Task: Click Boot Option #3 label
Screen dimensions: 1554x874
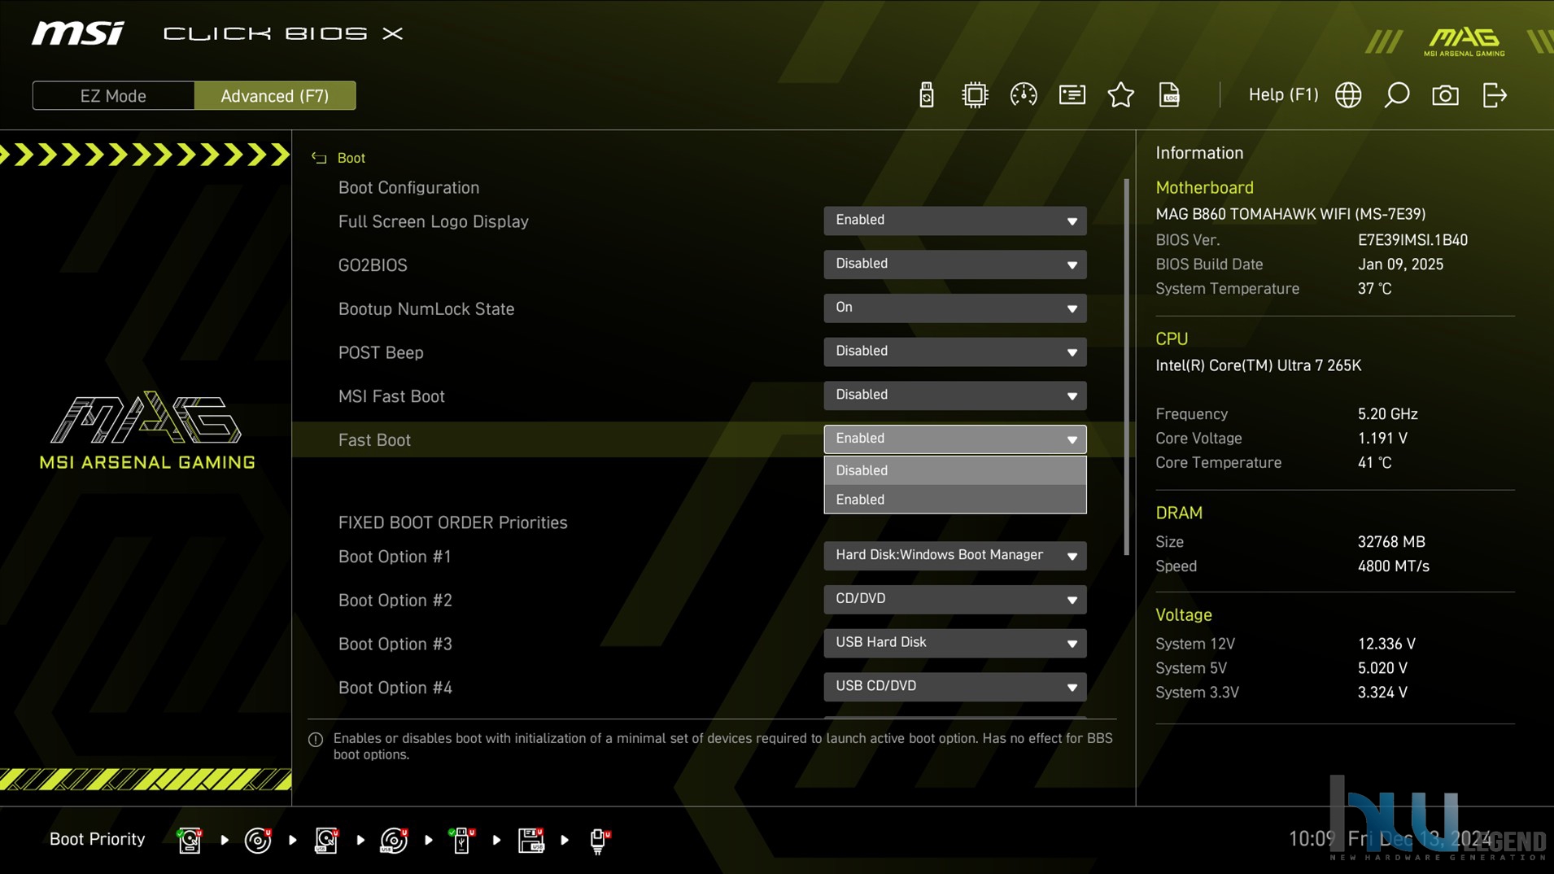Action: click(x=395, y=644)
